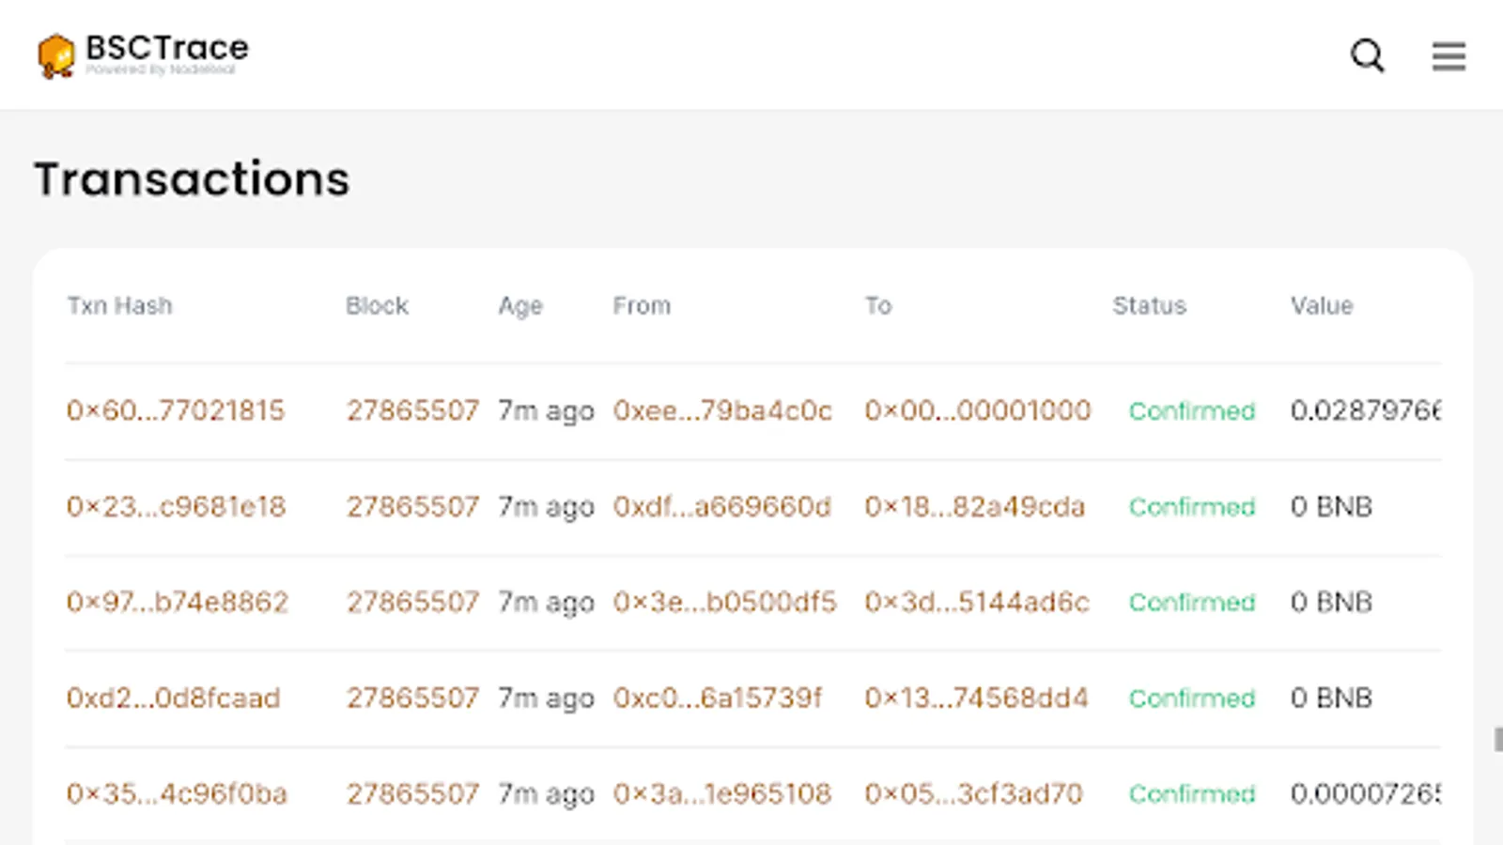Open transaction hash 0x35...4c96f0ba
Viewport: 1503px width, 845px height.
[x=177, y=794]
